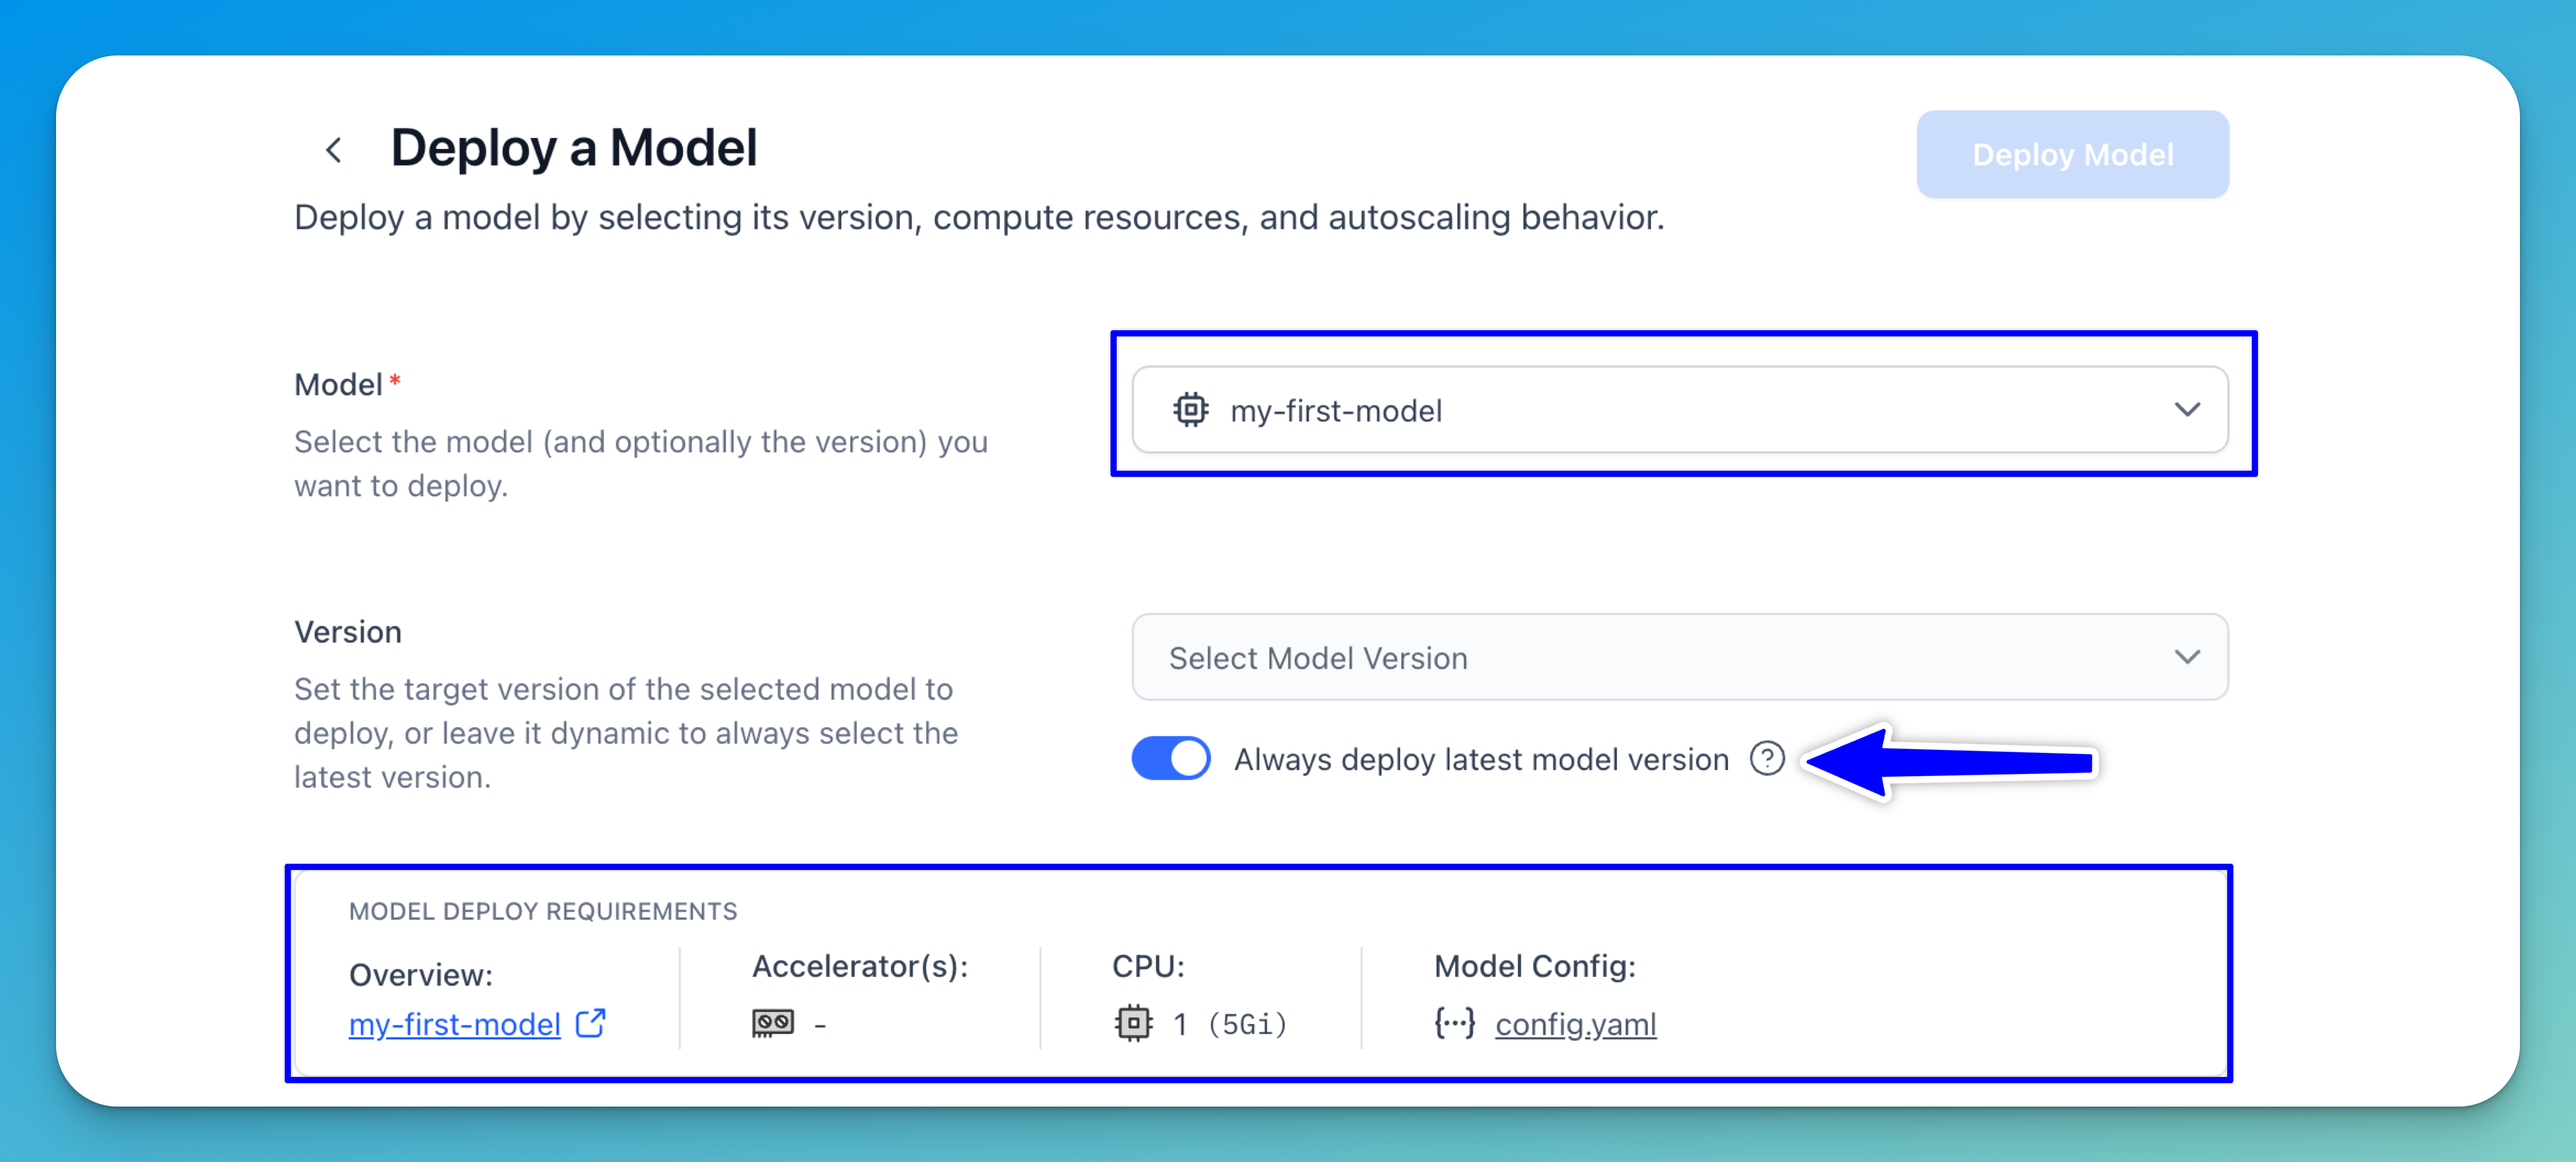Click the curly braces config icon

tap(1454, 1023)
